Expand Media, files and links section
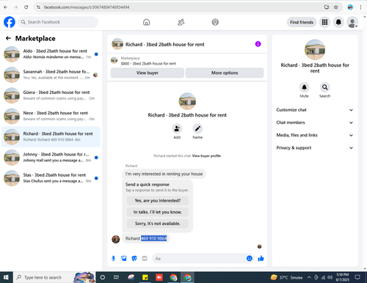The image size is (367, 283). click(x=315, y=135)
